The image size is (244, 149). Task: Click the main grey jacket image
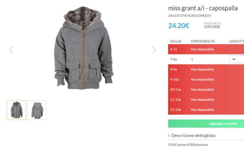[x=84, y=48]
